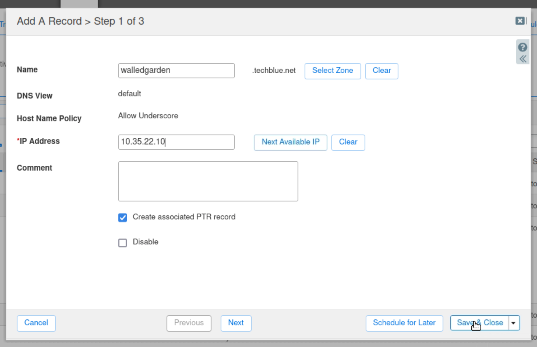Image resolution: width=537 pixels, height=347 pixels.
Task: Clear the zone name field
Action: pos(381,71)
